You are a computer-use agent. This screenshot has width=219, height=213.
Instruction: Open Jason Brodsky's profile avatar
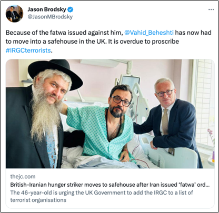(x=14, y=13)
